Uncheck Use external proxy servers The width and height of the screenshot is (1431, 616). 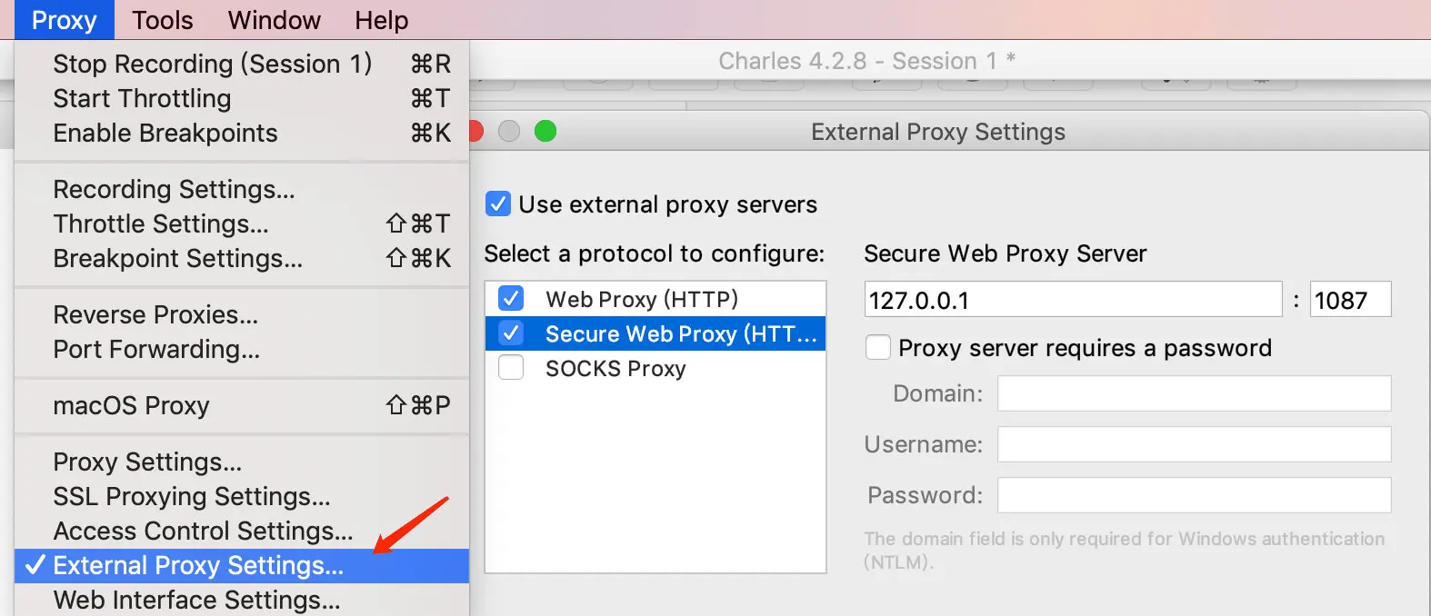[x=498, y=204]
